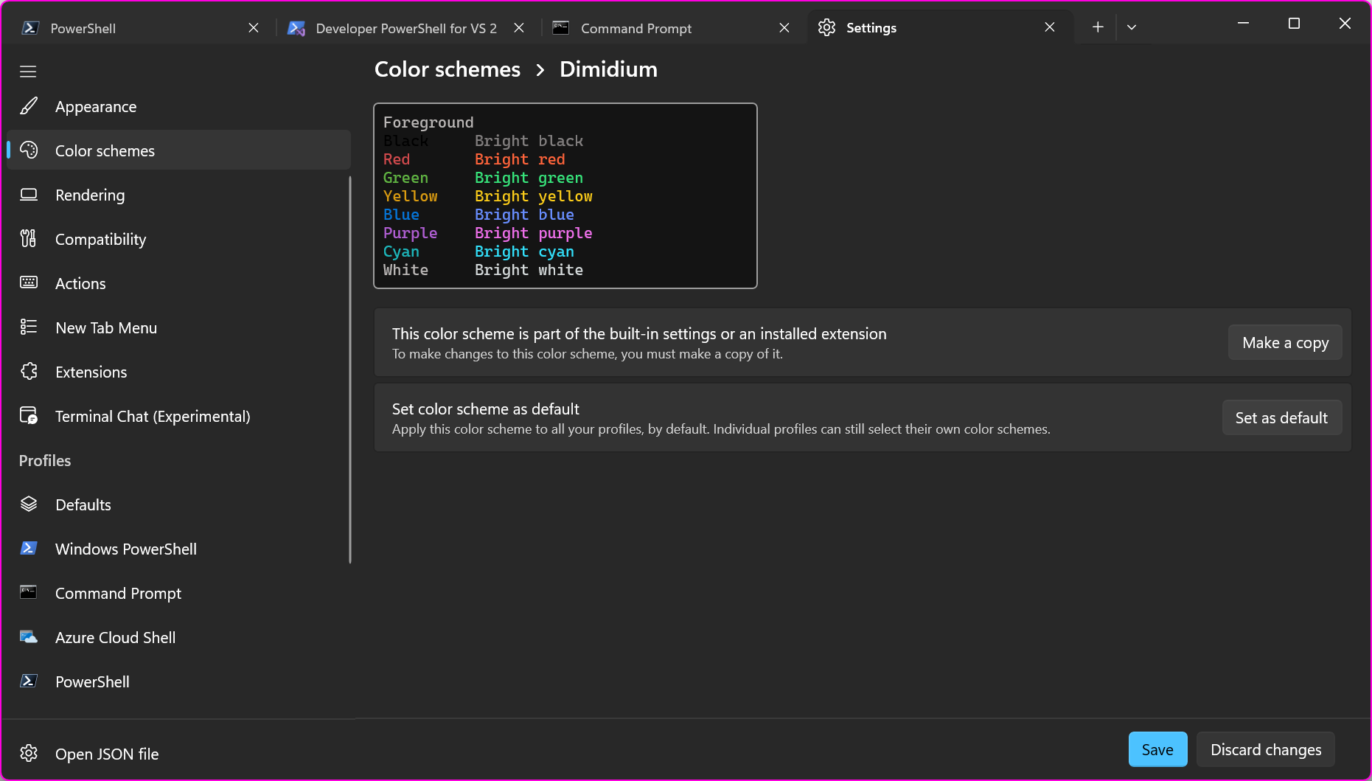Click the Compatibility icon

[x=29, y=239]
